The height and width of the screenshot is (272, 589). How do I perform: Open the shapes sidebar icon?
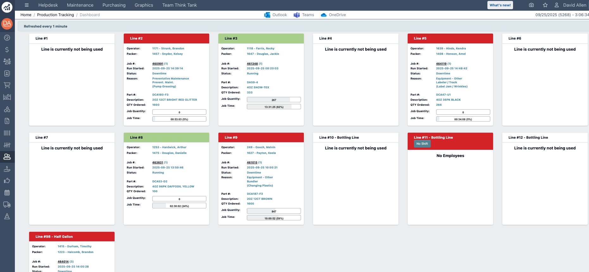[x=7, y=109]
